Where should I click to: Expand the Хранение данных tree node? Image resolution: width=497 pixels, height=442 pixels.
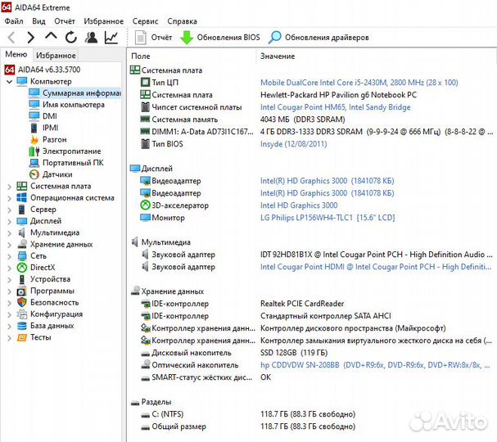9,245
